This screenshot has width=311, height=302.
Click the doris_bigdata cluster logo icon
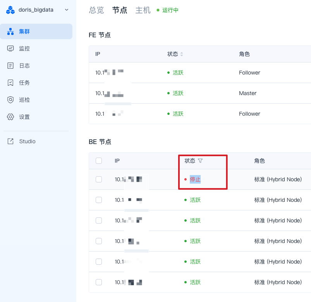coord(10,10)
